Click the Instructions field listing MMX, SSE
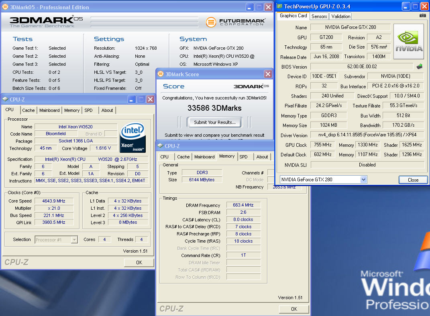The image size is (430, 316). [91, 181]
